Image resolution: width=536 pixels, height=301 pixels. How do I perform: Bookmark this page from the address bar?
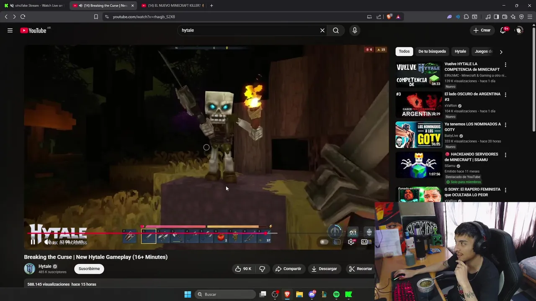click(x=96, y=17)
